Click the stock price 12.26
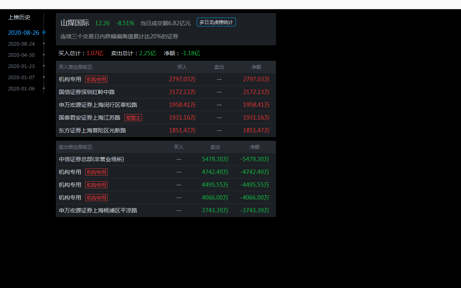Screen dimensions: 461x288 click(x=102, y=23)
